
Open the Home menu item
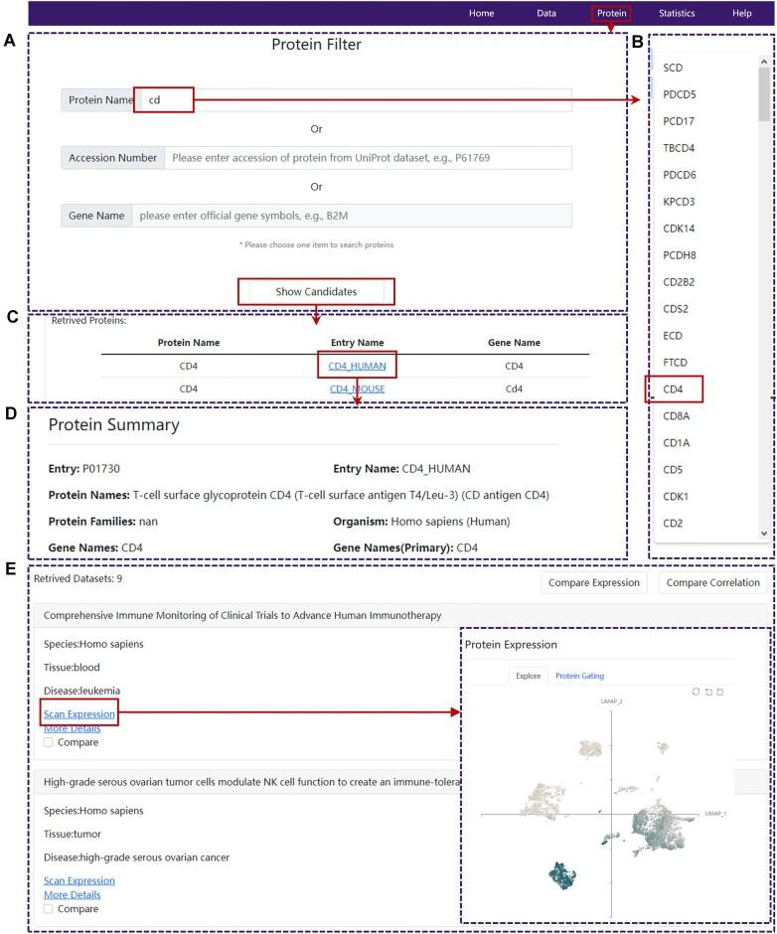pyautogui.click(x=482, y=13)
